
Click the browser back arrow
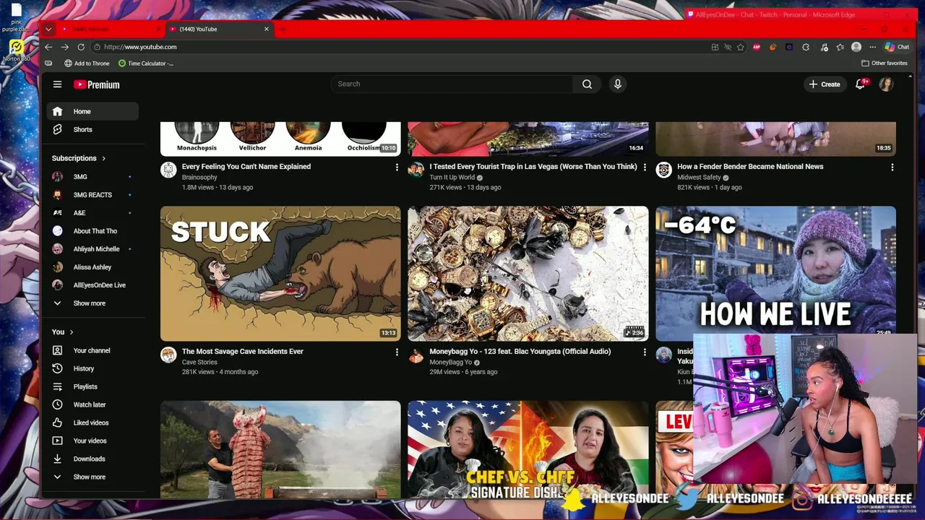(x=48, y=47)
